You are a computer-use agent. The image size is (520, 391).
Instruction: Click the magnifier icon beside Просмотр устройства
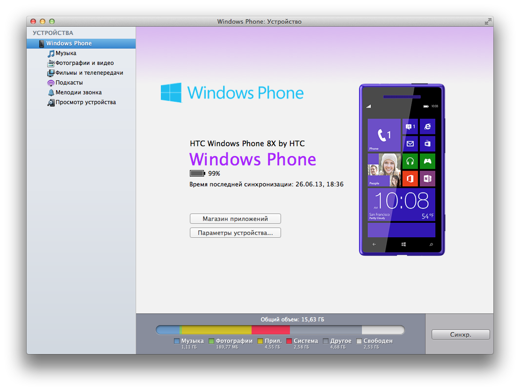(51, 102)
